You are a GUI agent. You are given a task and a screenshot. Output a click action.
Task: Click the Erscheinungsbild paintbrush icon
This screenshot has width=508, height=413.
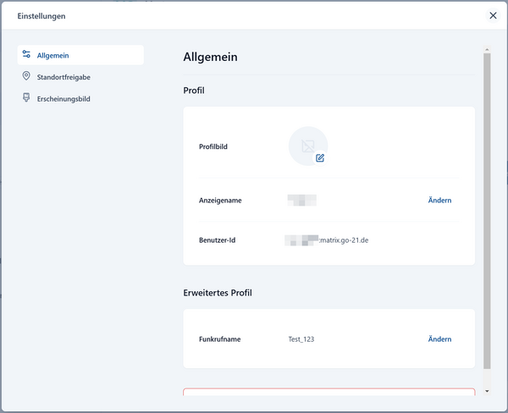click(26, 98)
